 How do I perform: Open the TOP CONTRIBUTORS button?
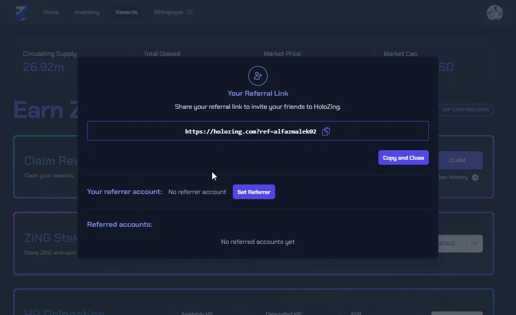tap(466, 109)
